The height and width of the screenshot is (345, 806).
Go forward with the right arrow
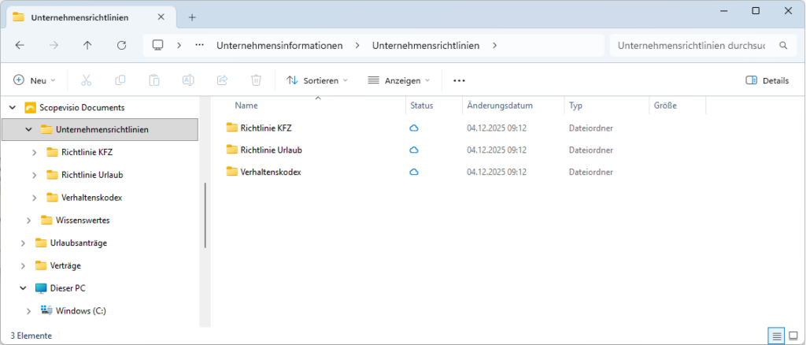coord(54,45)
